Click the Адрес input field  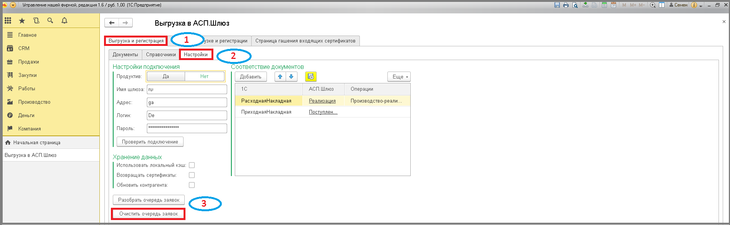(x=187, y=102)
